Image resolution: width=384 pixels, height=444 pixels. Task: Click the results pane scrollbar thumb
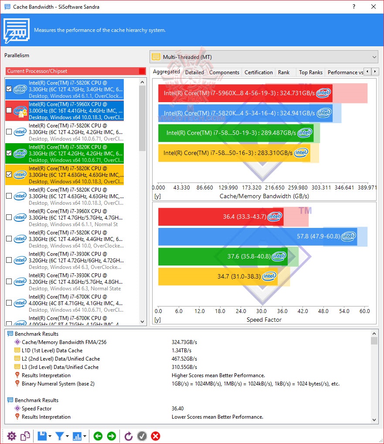coord(374,341)
